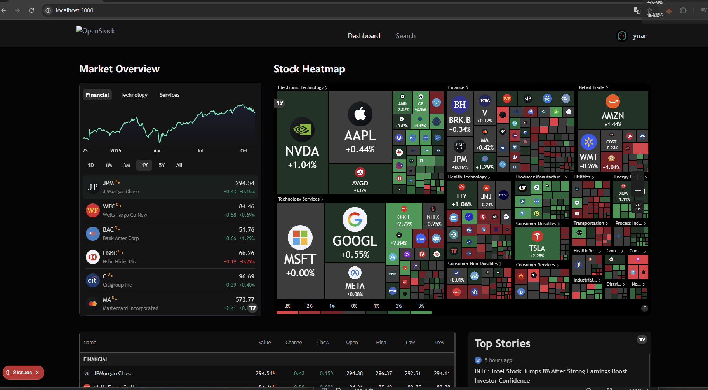This screenshot has height=390, width=708.
Task: Open the Search nav item
Action: 405,36
